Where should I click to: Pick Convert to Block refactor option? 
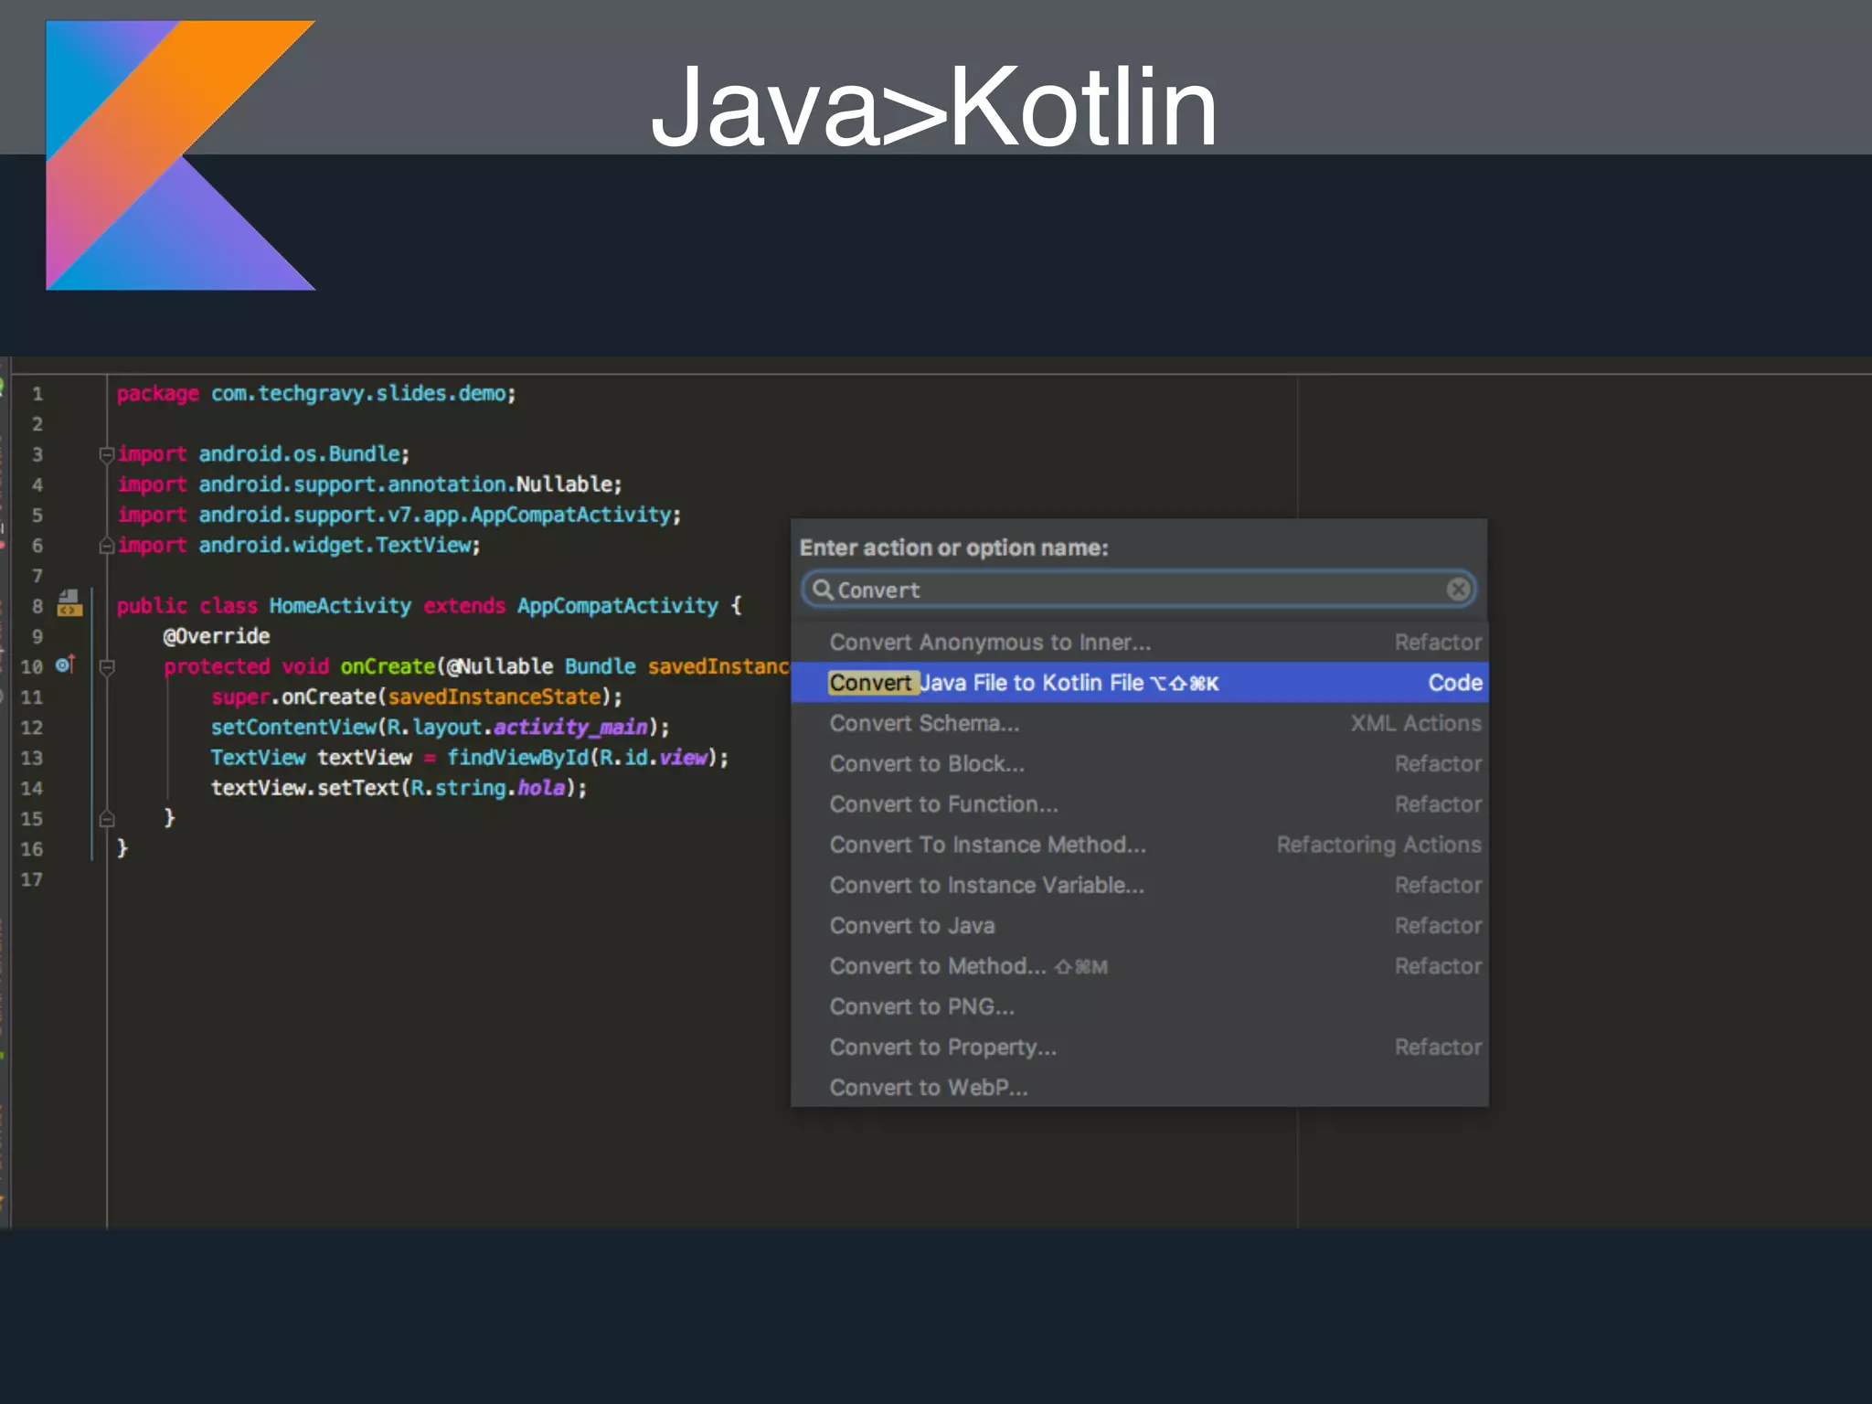pyautogui.click(x=927, y=763)
